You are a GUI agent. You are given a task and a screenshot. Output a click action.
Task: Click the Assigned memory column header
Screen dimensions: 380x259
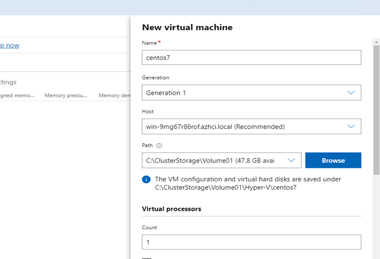click(x=17, y=95)
